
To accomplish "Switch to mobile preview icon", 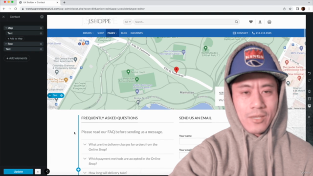I will (x=310, y=91).
